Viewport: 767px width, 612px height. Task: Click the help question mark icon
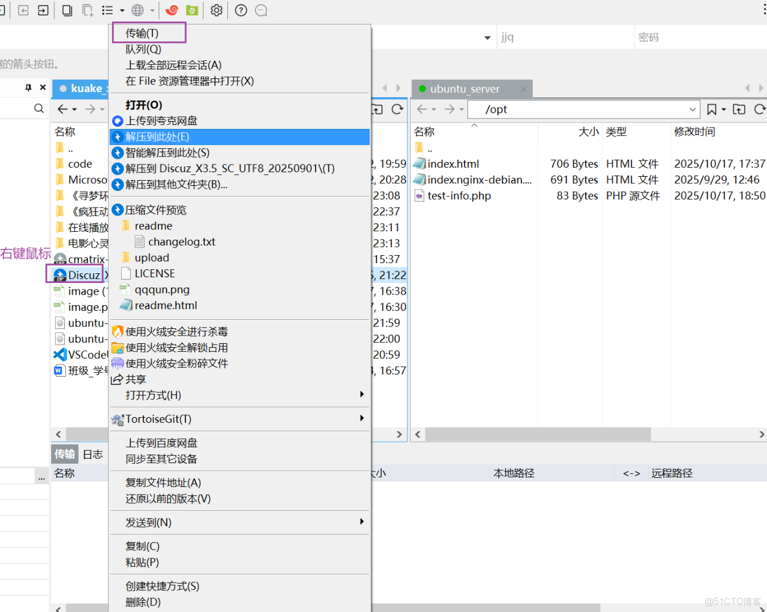click(241, 10)
